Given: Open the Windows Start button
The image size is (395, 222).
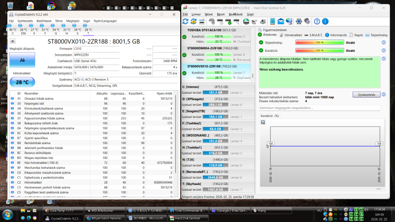Looking at the screenshot, I should tap(7, 215).
